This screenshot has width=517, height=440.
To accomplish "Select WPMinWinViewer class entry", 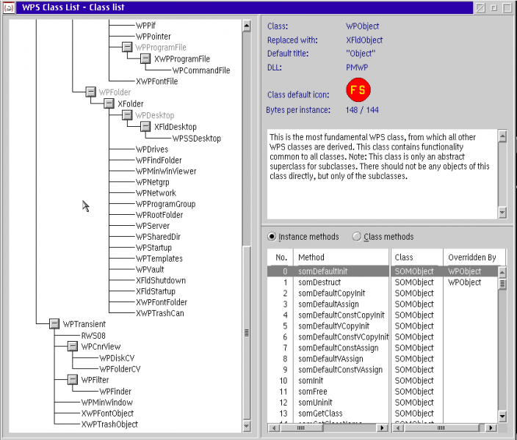I will (166, 171).
